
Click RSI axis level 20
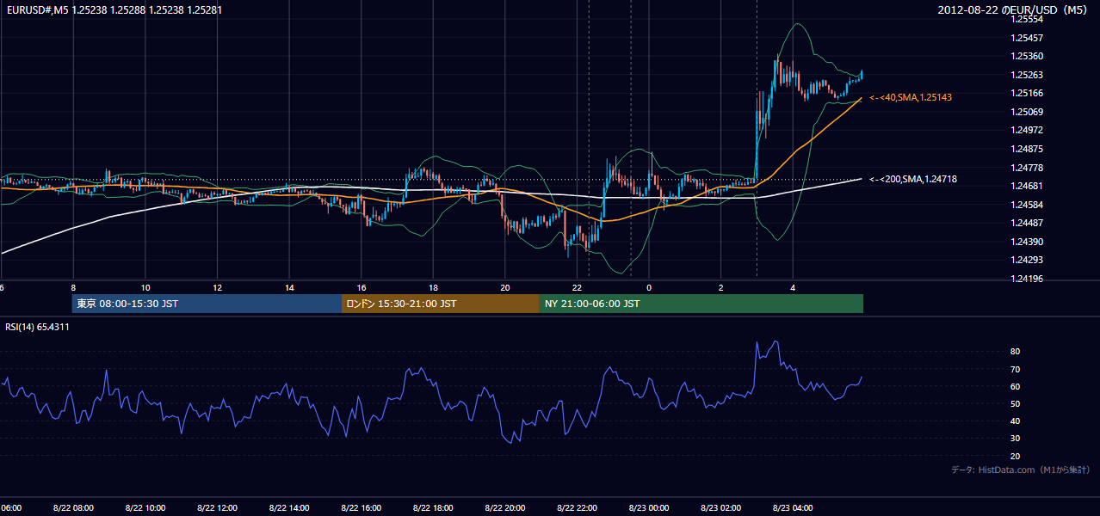click(x=1016, y=456)
